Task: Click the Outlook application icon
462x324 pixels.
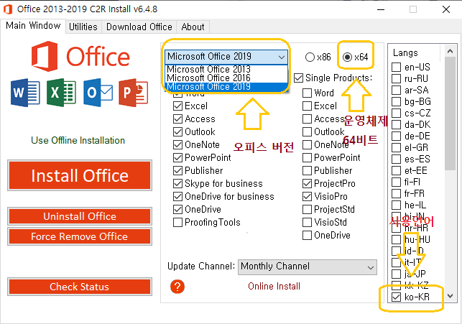Action: [98, 93]
